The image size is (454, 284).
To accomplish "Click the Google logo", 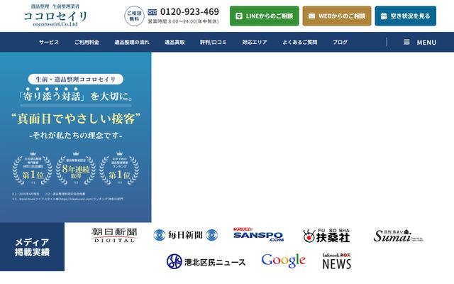I will [x=284, y=261].
